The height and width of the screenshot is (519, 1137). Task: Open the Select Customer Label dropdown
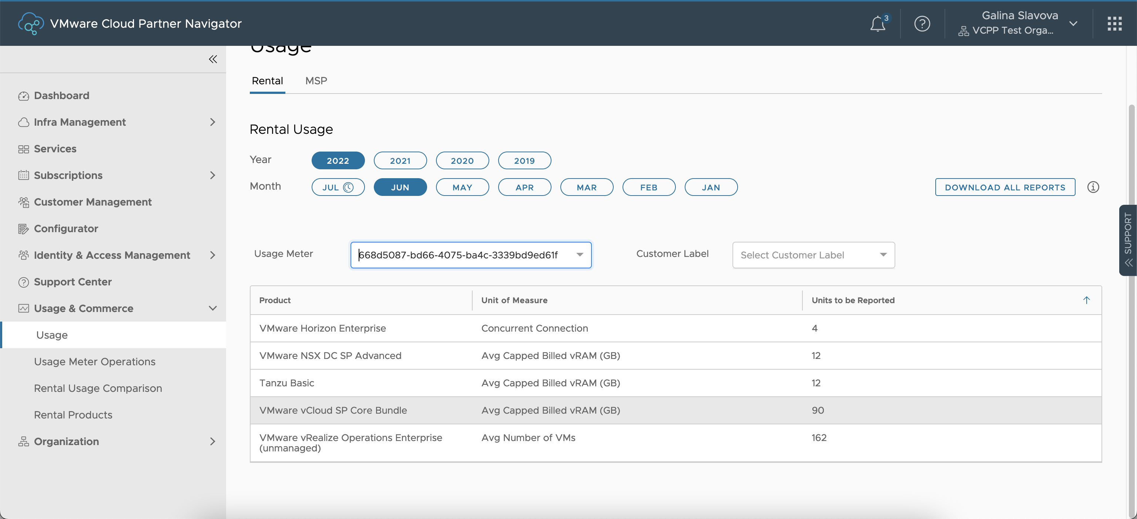coord(813,255)
